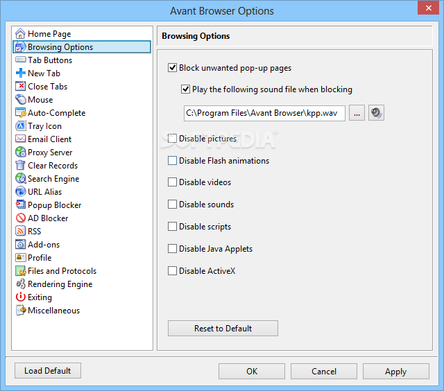Open Miscellaneous settings
This screenshot has height=391, width=444.
point(54,311)
